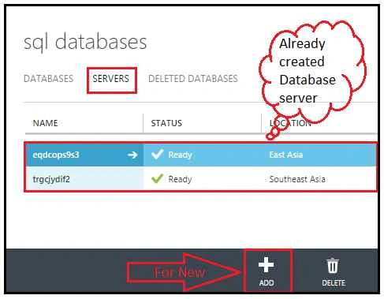Sort servers by the NAME column header

coord(45,123)
